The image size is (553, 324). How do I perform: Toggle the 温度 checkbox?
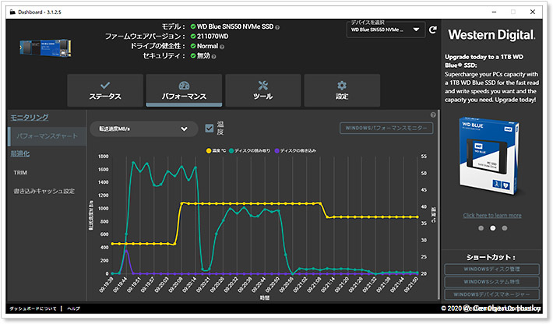(x=210, y=128)
